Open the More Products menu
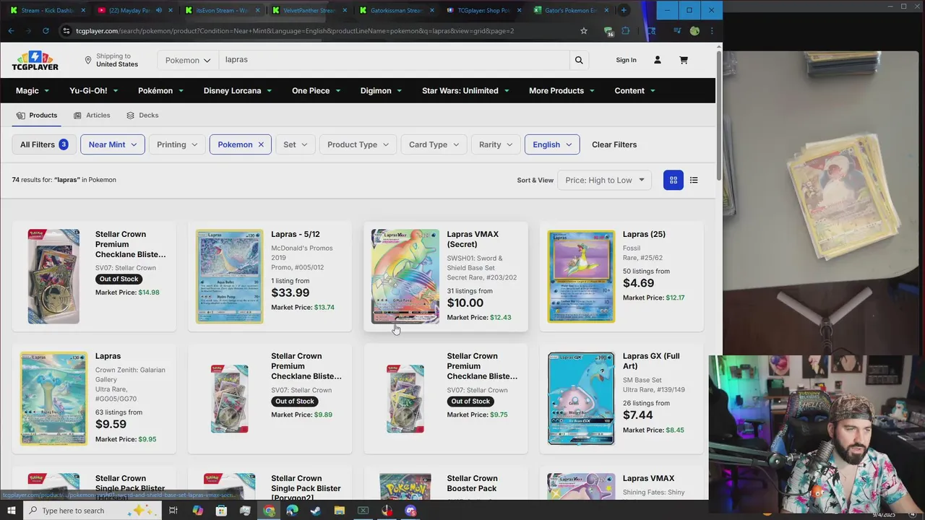 pyautogui.click(x=562, y=90)
